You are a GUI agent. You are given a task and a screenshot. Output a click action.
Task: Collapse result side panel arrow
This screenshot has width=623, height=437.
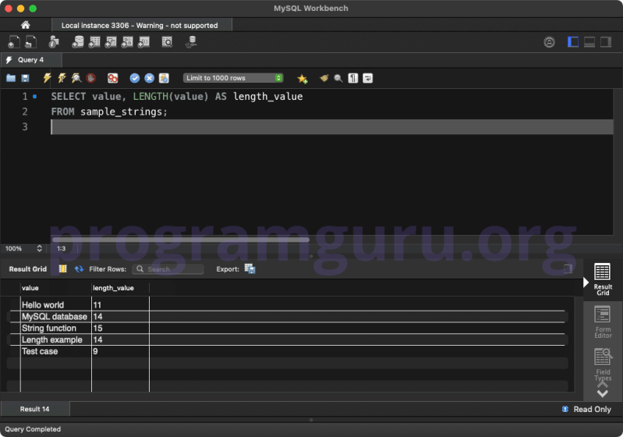pyautogui.click(x=586, y=282)
